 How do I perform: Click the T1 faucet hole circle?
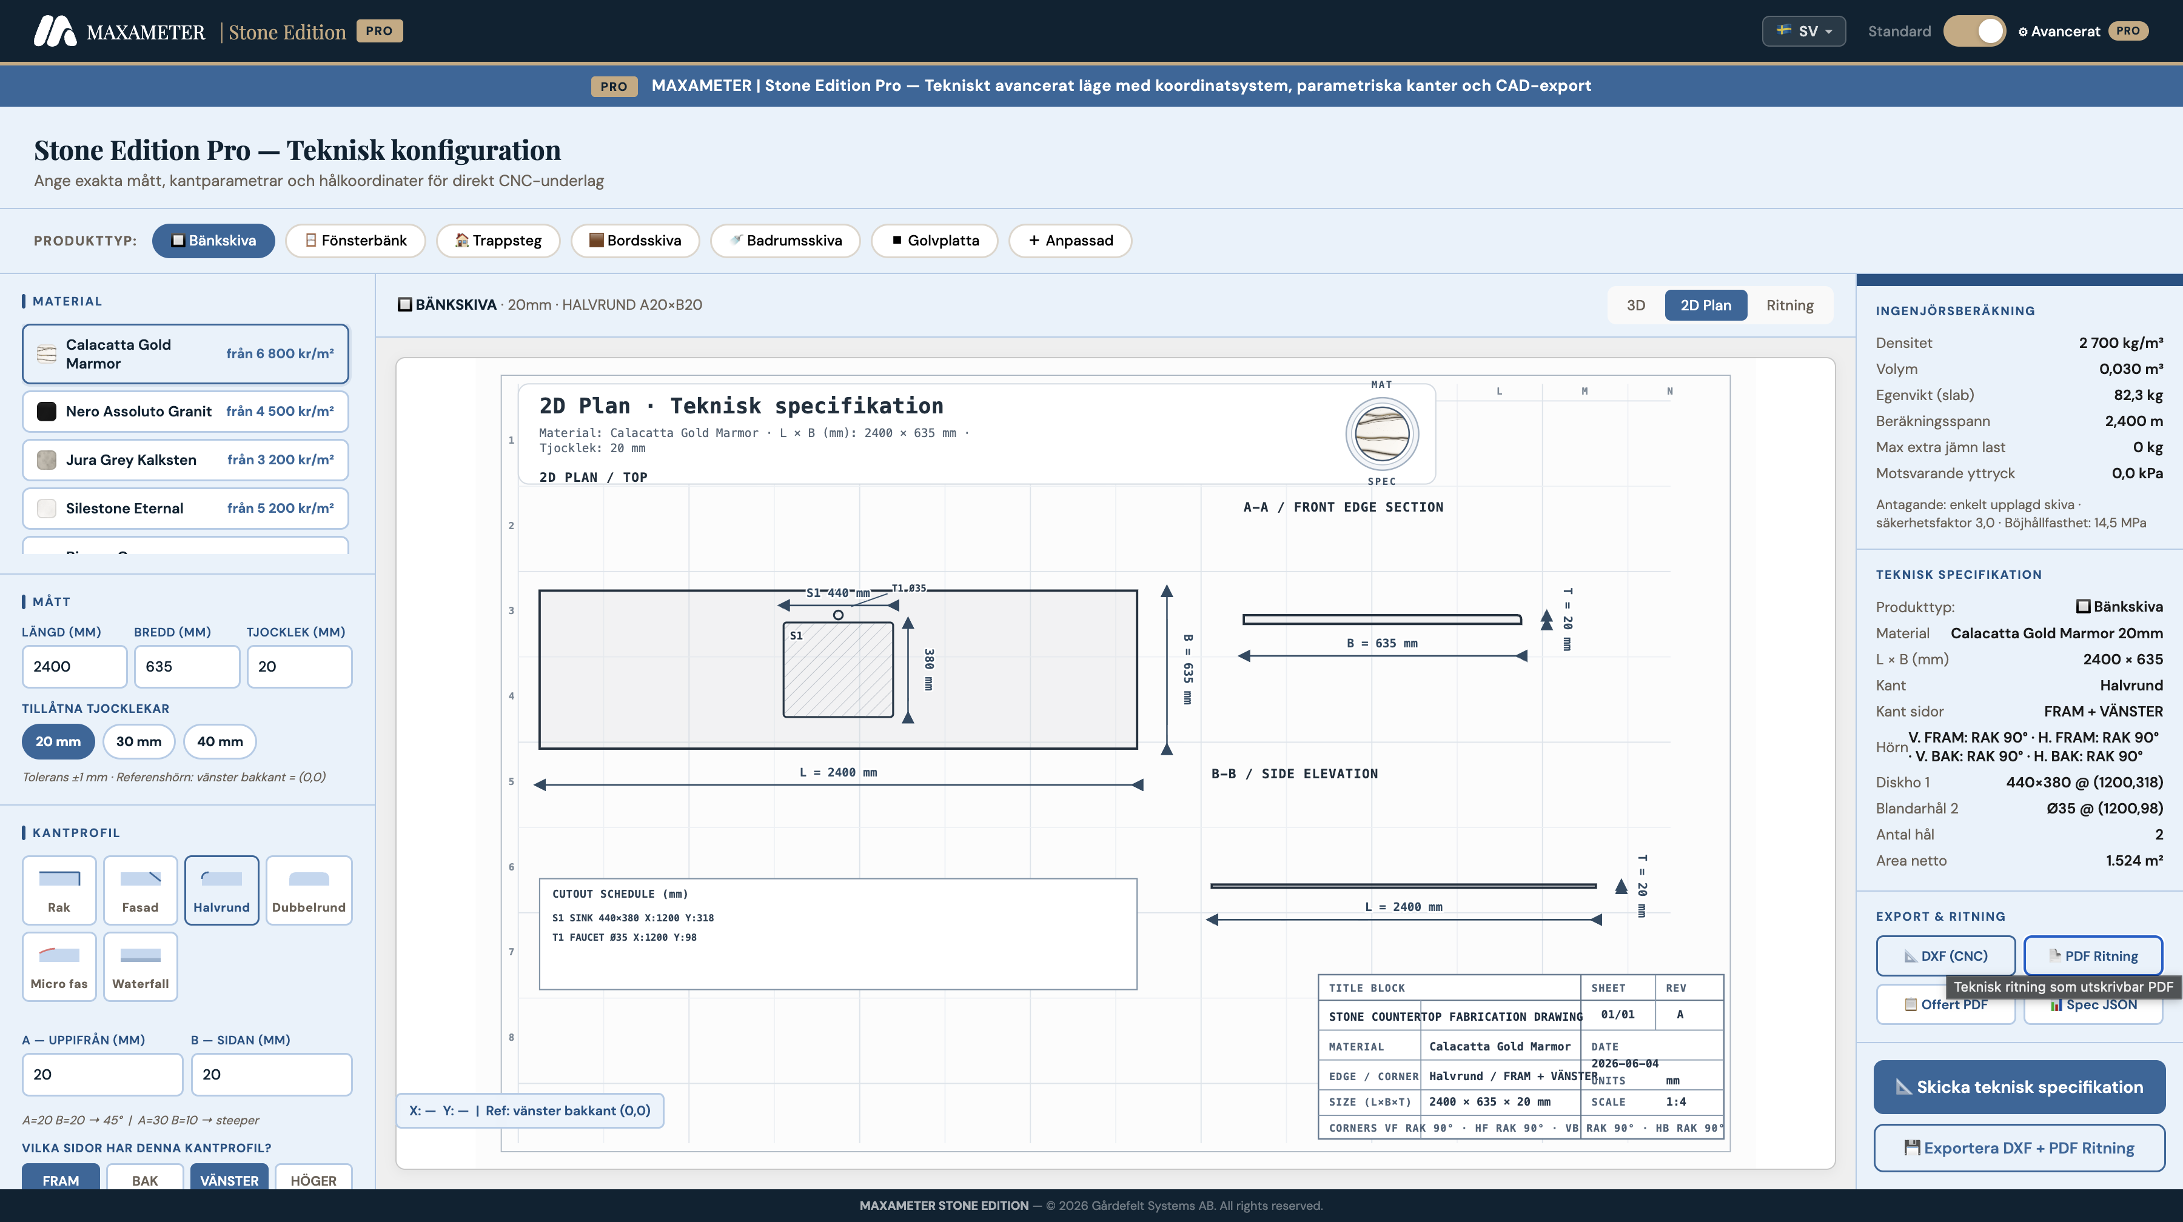(838, 615)
